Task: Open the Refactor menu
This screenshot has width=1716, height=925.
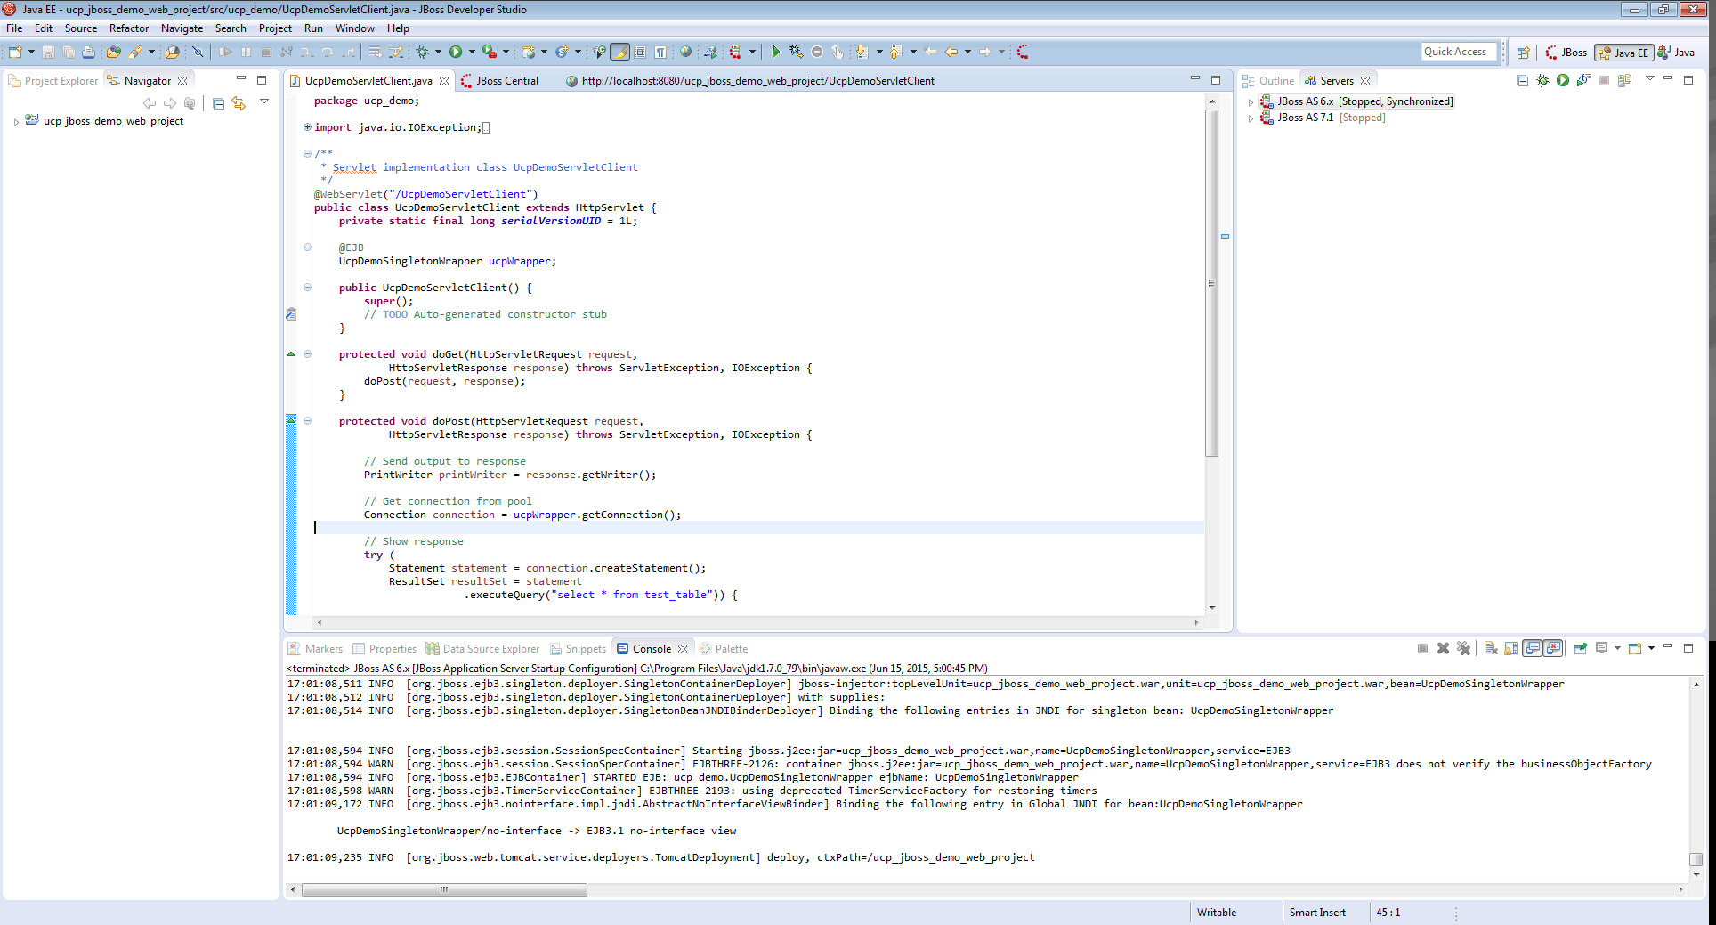Action: (x=129, y=28)
